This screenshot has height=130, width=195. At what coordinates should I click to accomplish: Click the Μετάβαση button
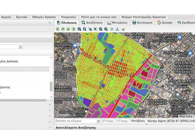[138, 121]
